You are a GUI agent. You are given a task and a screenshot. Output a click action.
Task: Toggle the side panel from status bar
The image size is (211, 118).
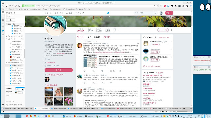pyautogui.click(x=3, y=112)
